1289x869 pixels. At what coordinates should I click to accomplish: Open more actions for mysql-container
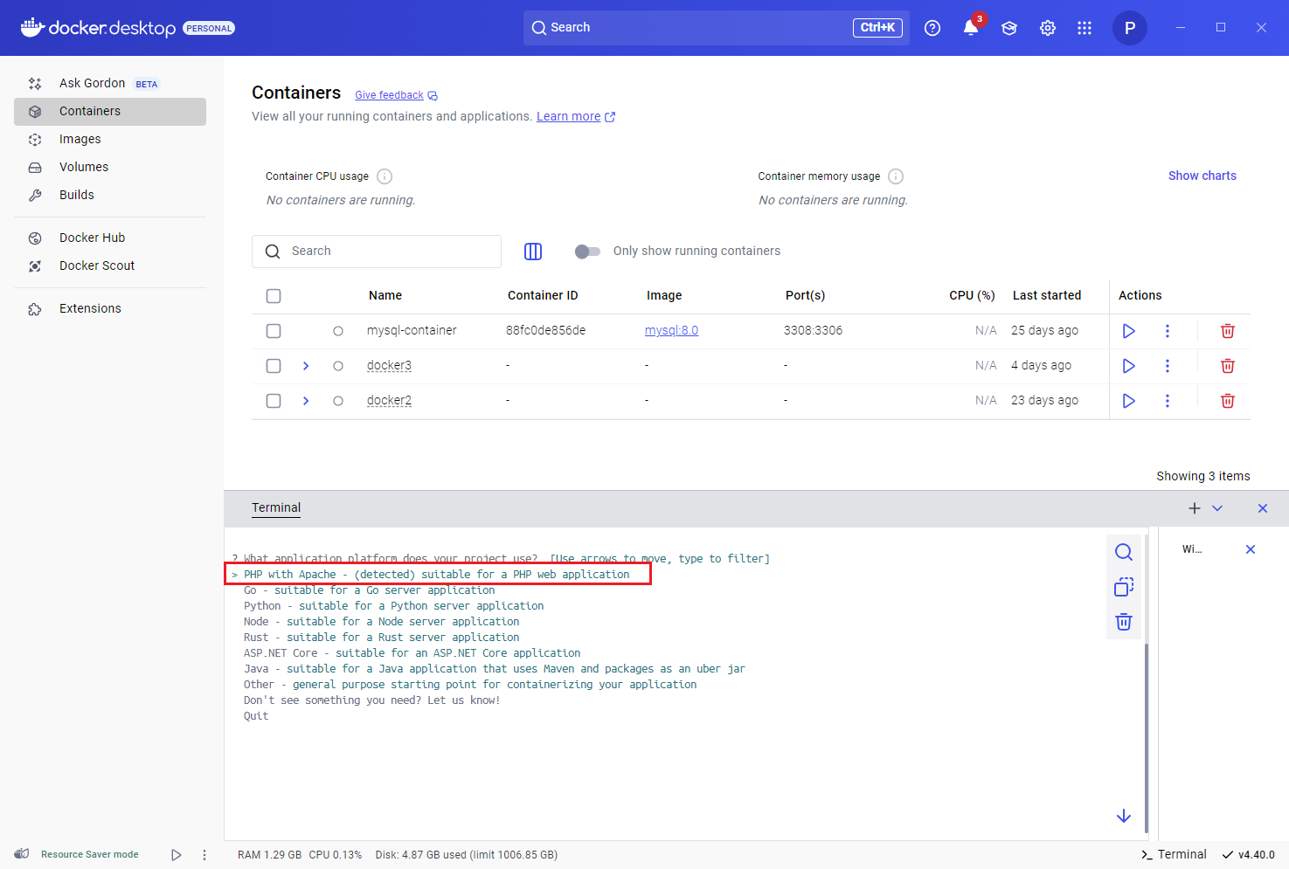pyautogui.click(x=1168, y=331)
